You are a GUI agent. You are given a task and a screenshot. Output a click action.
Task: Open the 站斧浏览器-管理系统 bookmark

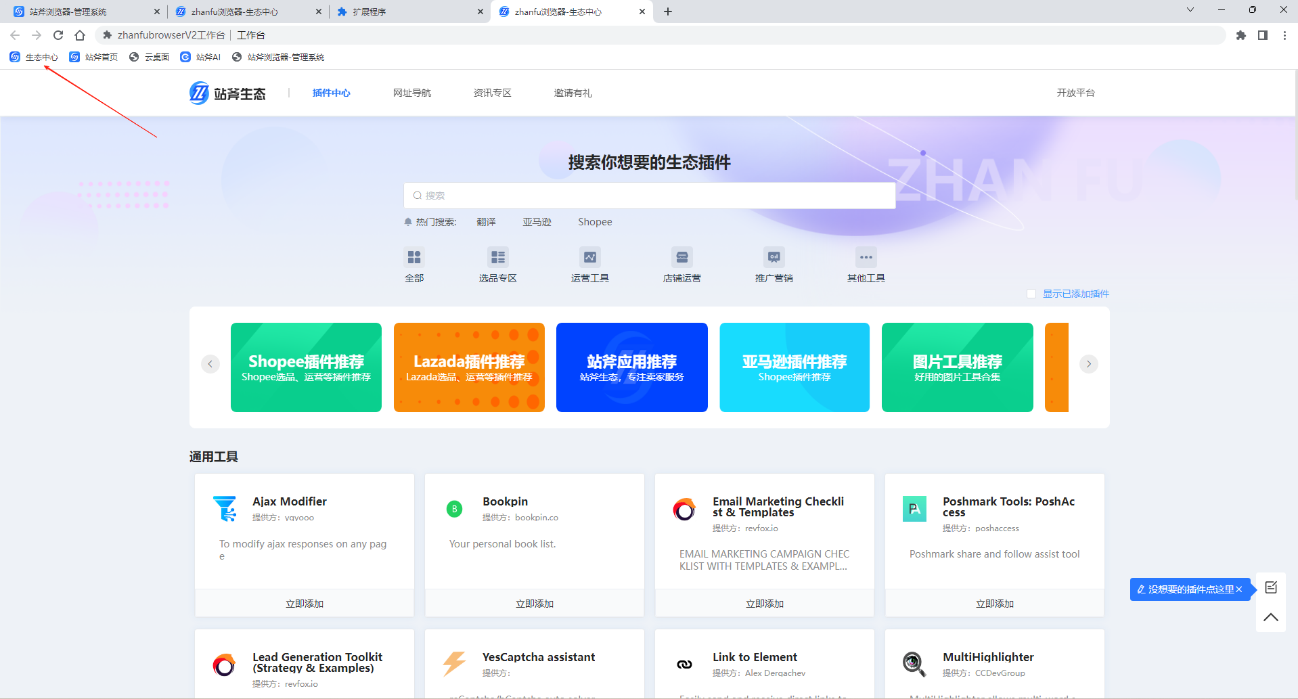279,57
